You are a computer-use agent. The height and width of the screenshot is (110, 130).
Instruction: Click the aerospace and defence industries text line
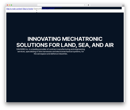51,54
